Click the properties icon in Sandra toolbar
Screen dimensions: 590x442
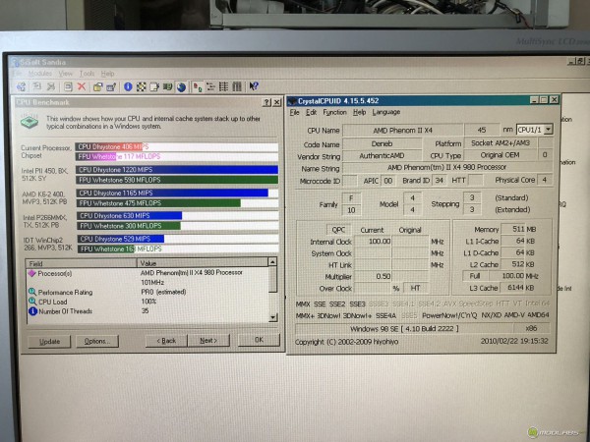68,87
